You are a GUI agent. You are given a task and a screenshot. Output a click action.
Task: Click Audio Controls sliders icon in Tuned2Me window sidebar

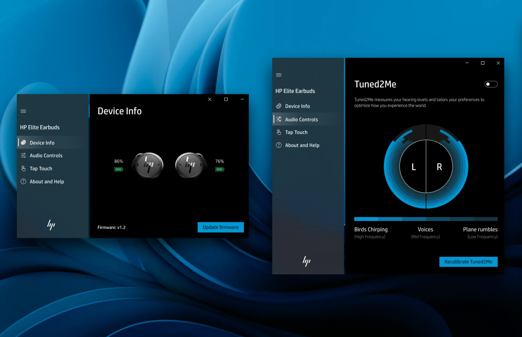click(x=279, y=119)
